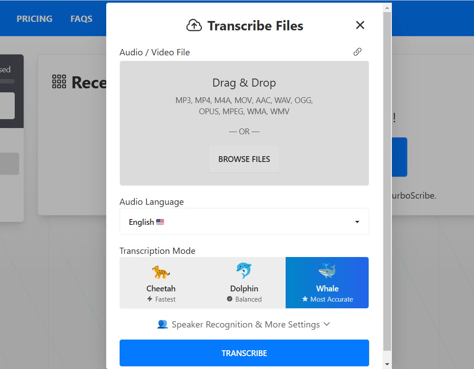The width and height of the screenshot is (474, 369).
Task: Click the link icon to import from URL
Action: pos(357,52)
